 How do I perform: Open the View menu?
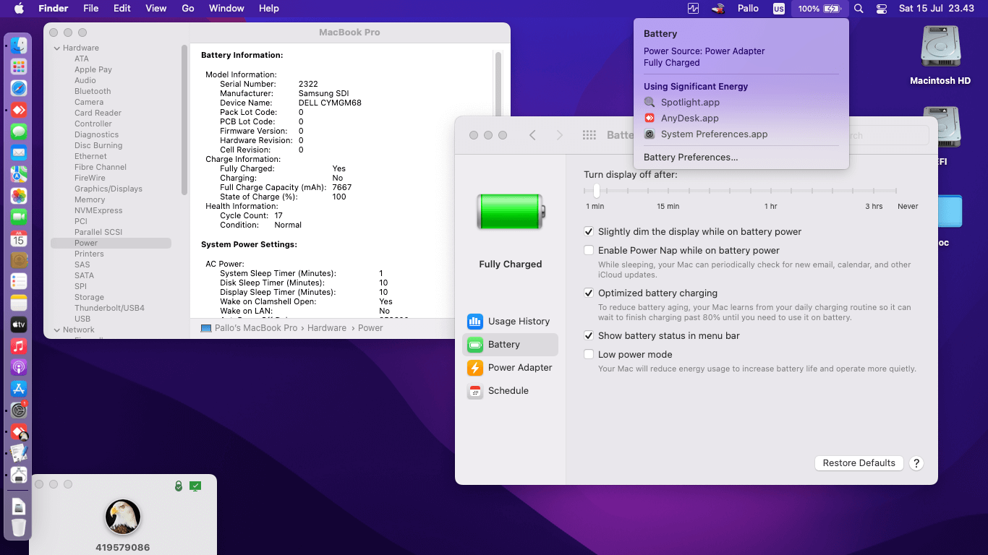click(156, 9)
